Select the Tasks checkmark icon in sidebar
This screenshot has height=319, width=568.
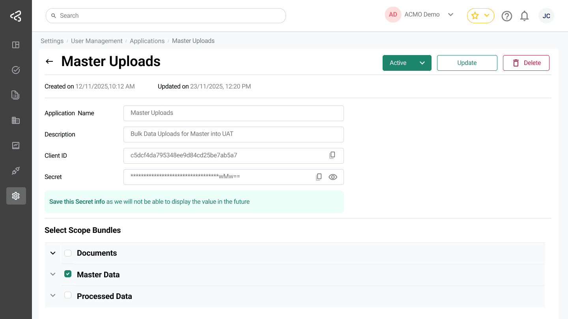tap(16, 70)
